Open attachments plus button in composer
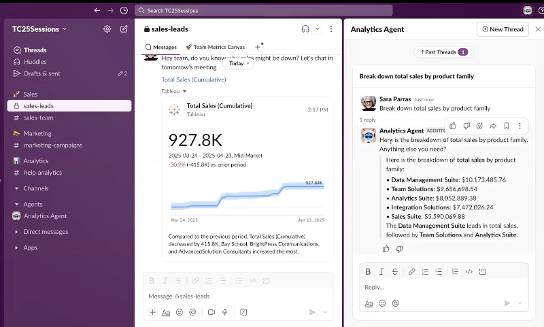 152,312
